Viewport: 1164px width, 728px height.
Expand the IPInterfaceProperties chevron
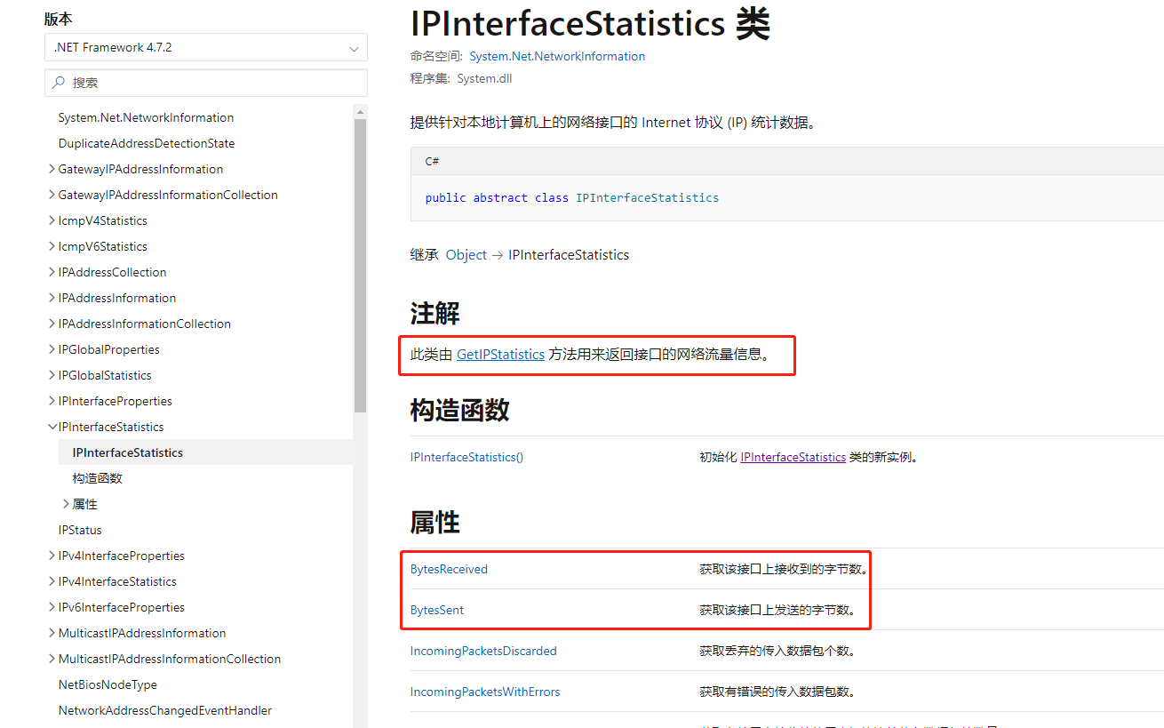click(52, 401)
